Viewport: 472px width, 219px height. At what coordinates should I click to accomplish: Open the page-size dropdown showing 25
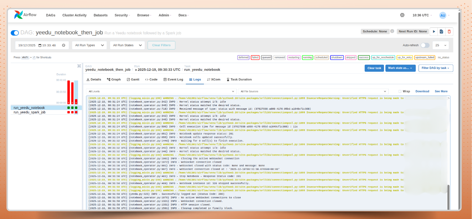440,45
